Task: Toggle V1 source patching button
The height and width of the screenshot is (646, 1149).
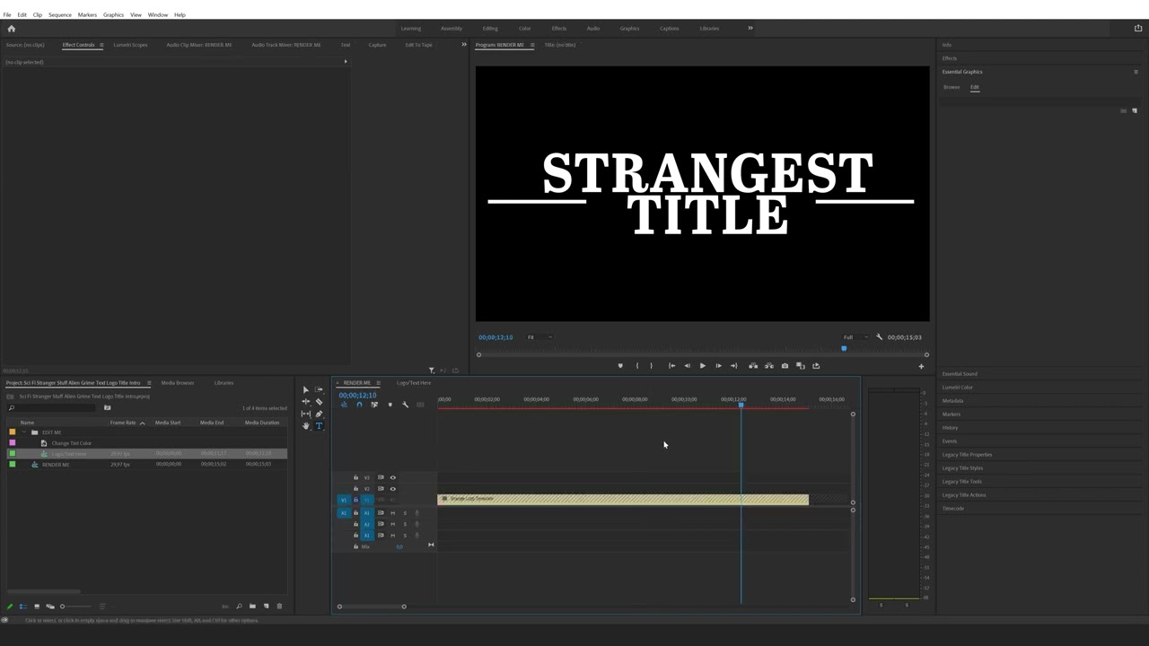Action: click(343, 500)
